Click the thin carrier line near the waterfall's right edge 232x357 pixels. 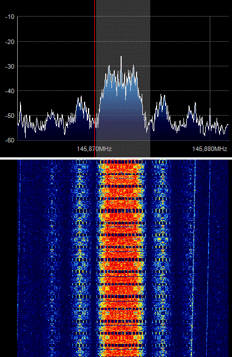209,258
